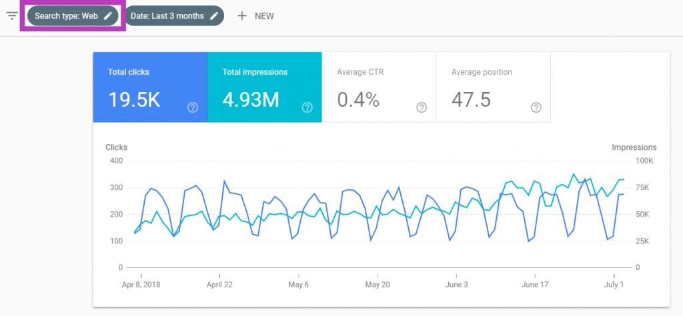Click the plus icon beside NEW
683x316 pixels.
coord(242,16)
